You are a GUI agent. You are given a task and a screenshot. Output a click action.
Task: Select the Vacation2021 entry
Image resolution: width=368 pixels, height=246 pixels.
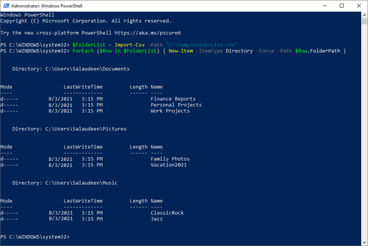click(169, 165)
